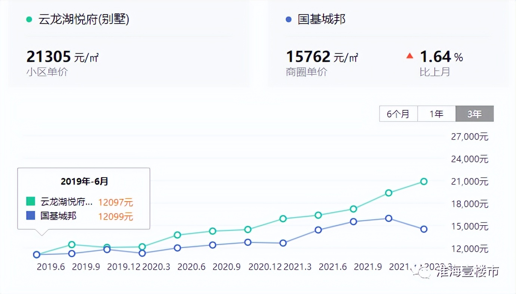Click blue legend dot beside 国基城邦 heading

(x=288, y=19)
